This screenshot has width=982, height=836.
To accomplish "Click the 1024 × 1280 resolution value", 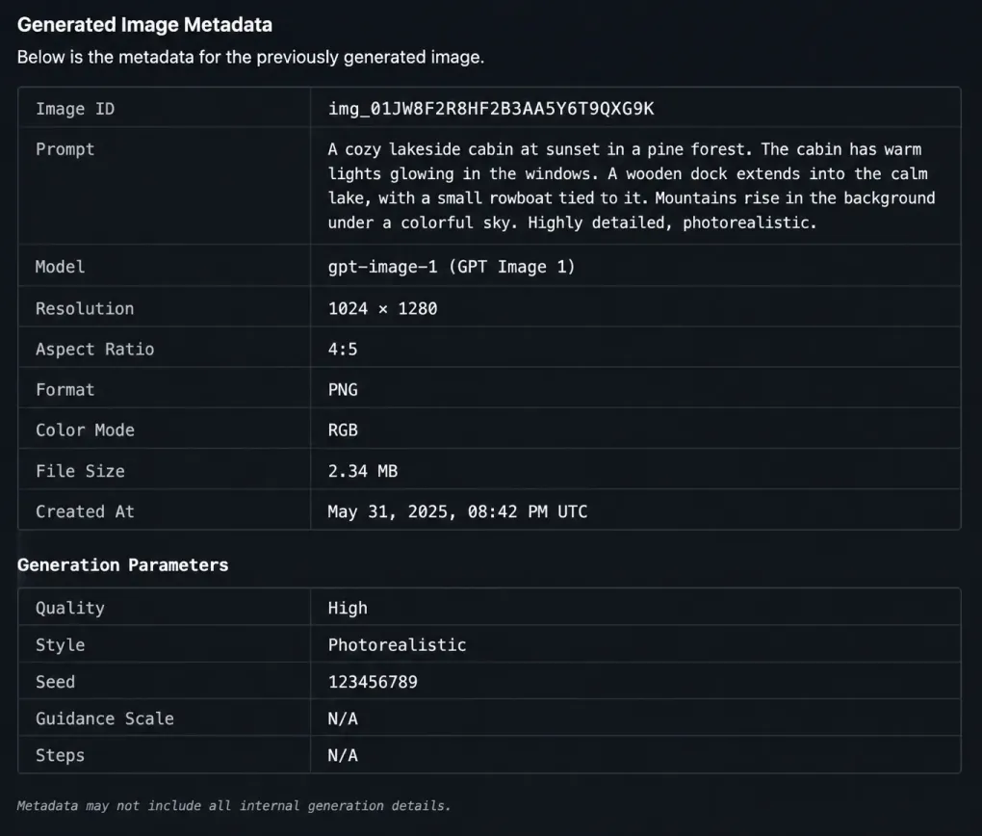I will (x=382, y=308).
